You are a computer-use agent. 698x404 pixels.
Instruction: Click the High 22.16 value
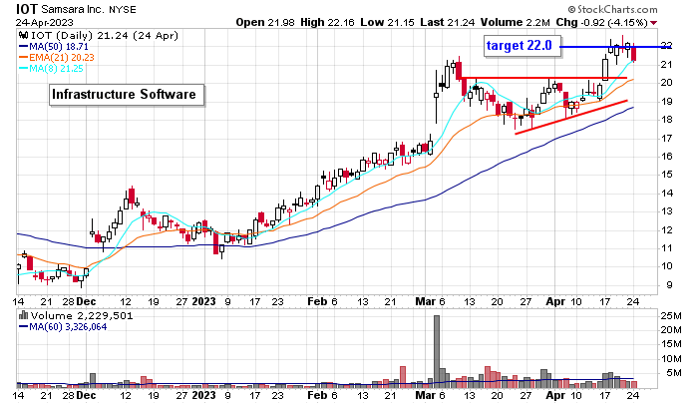tap(327, 22)
